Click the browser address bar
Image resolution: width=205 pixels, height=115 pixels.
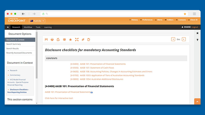[x=114, y=14]
